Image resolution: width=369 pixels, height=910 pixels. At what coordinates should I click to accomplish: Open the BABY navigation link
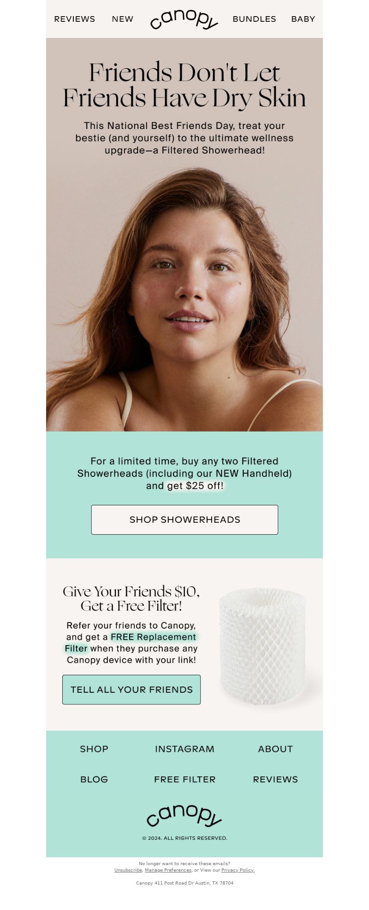[303, 19]
